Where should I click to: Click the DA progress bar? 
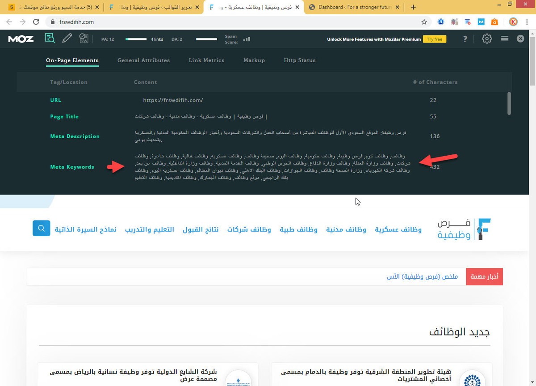click(x=206, y=39)
